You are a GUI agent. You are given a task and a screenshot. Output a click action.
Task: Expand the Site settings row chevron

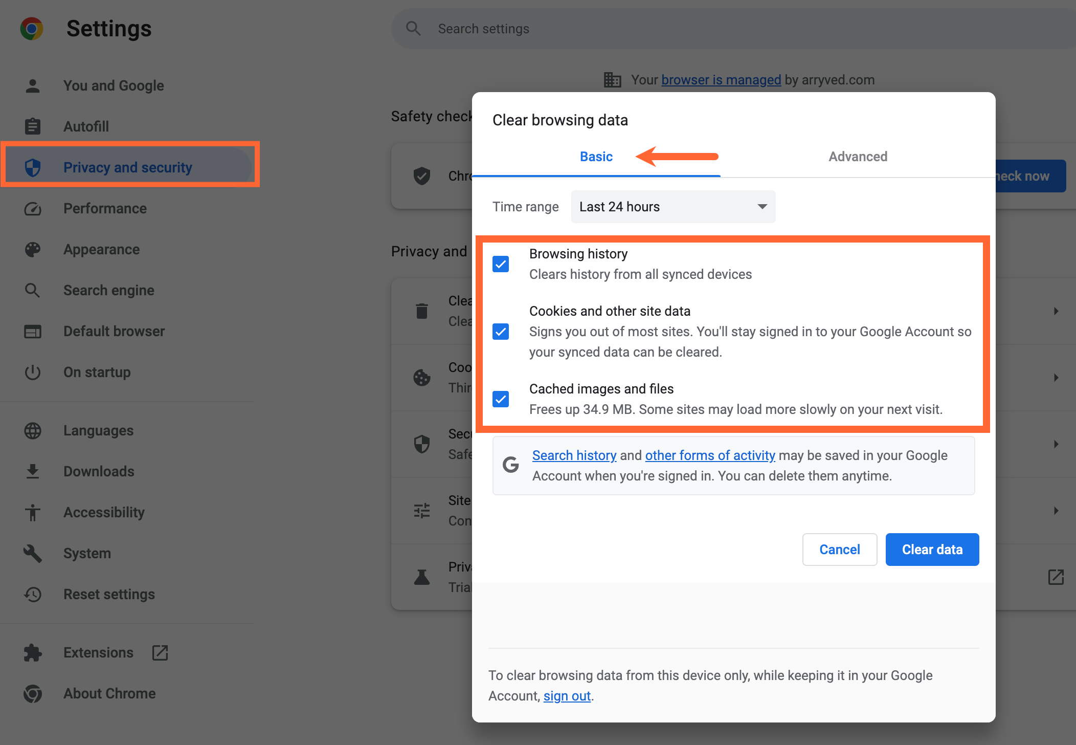coord(1056,511)
